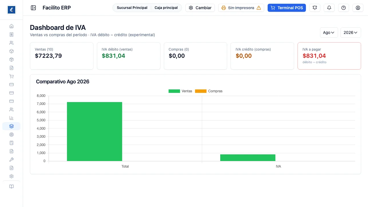
Task: Click the Facilito ERP logo icon
Action: click(11, 10)
